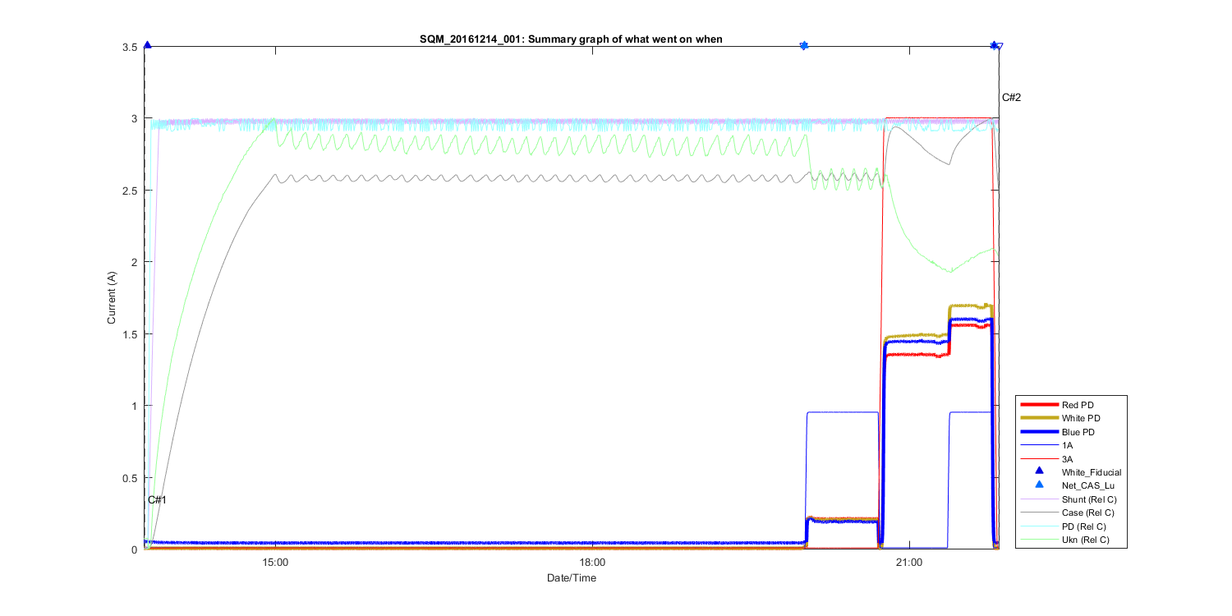The width and height of the screenshot is (1232, 616).
Task: Click the C#1 annotation text
Action: pos(157,499)
